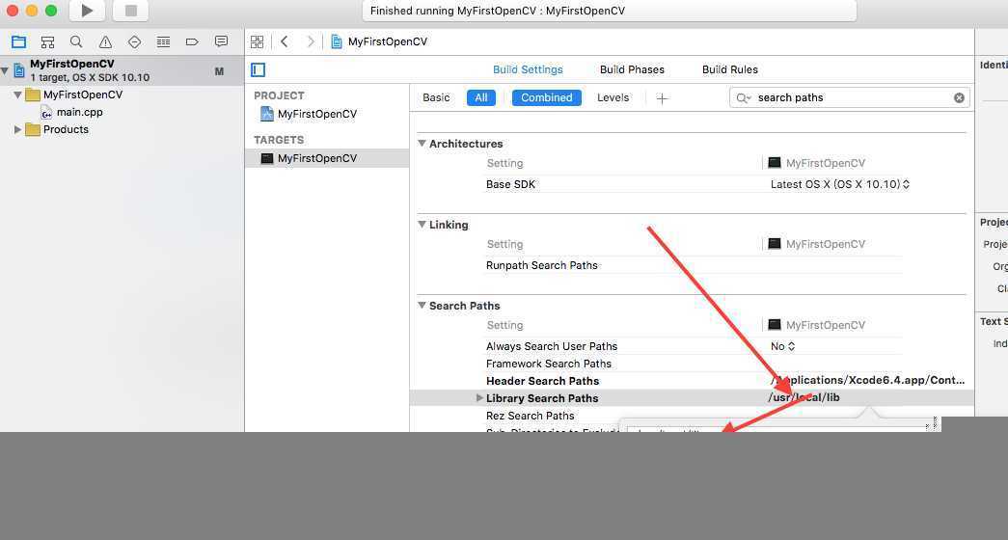This screenshot has height=540, width=1008.
Task: Click the Finished running status display
Action: pos(610,11)
